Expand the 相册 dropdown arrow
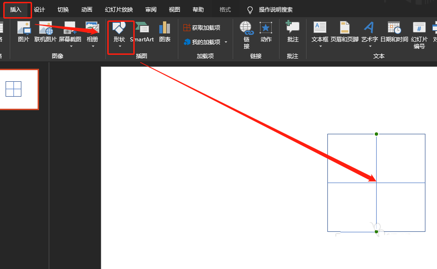The height and width of the screenshot is (269, 437). tap(93, 46)
